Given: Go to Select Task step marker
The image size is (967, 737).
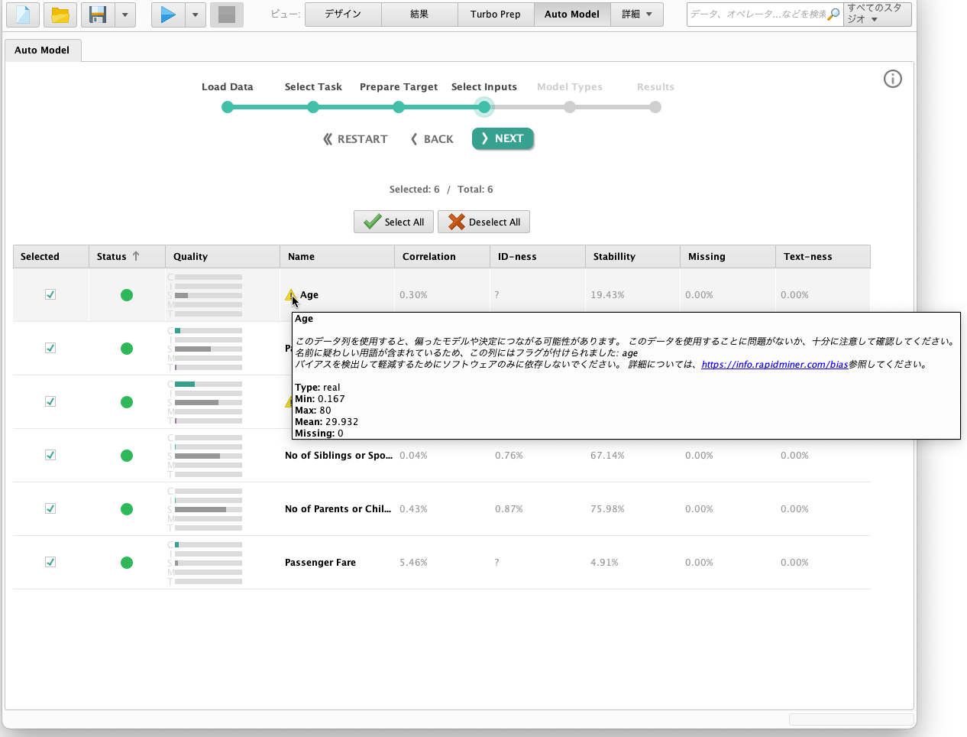Looking at the screenshot, I should coord(313,107).
